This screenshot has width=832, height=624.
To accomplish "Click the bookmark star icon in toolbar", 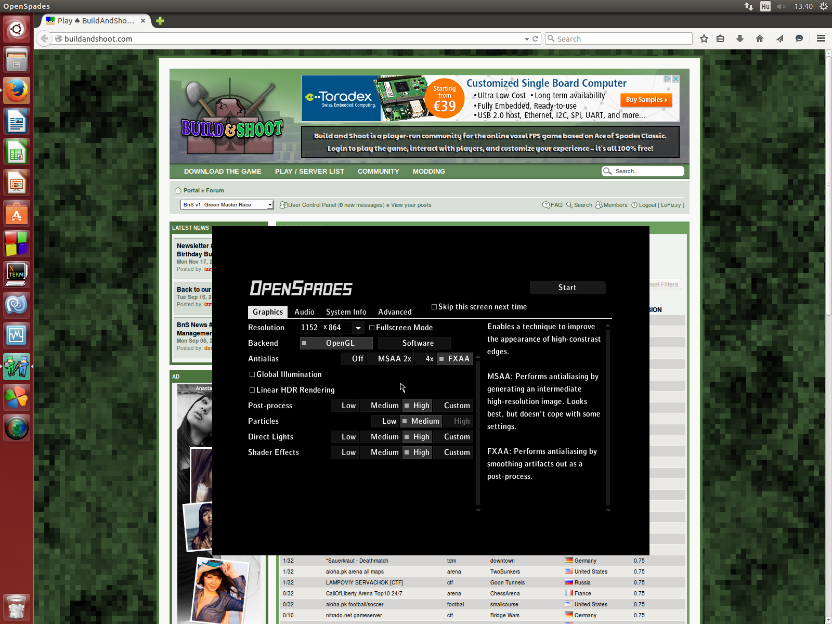I will (x=704, y=38).
